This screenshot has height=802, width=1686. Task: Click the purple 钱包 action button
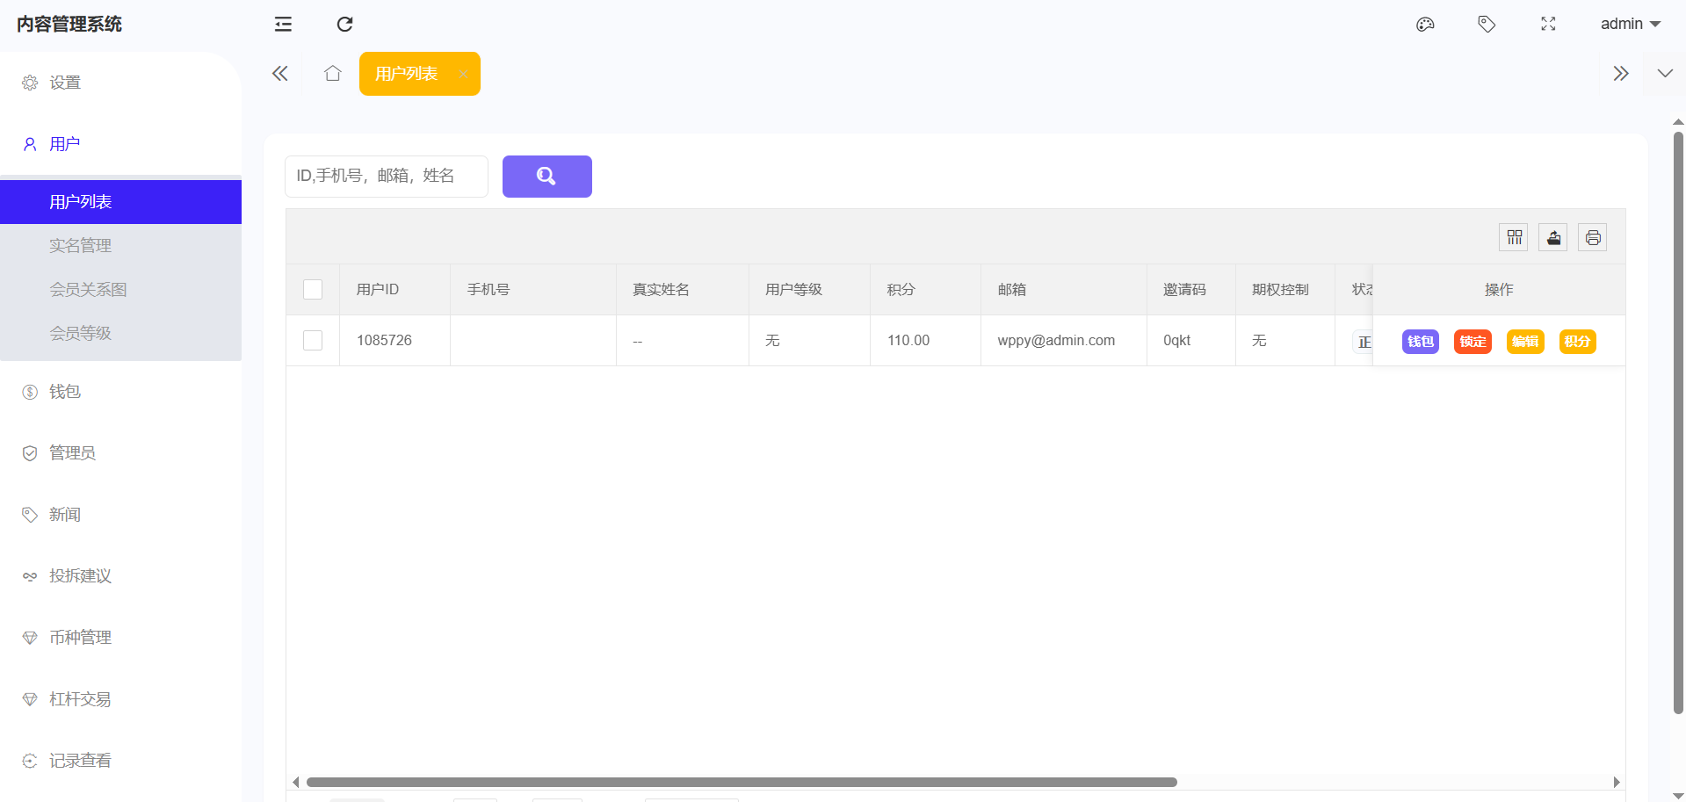click(x=1420, y=342)
